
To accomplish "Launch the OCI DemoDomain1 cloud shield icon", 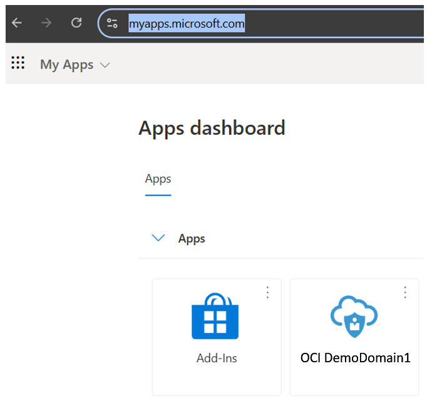I will [x=354, y=318].
